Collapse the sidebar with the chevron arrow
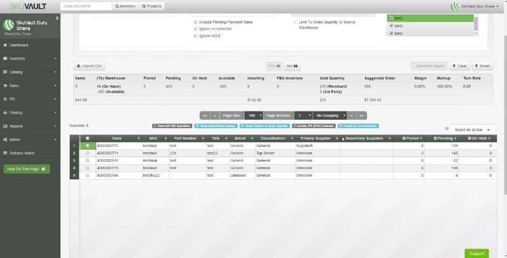 pos(57,18)
